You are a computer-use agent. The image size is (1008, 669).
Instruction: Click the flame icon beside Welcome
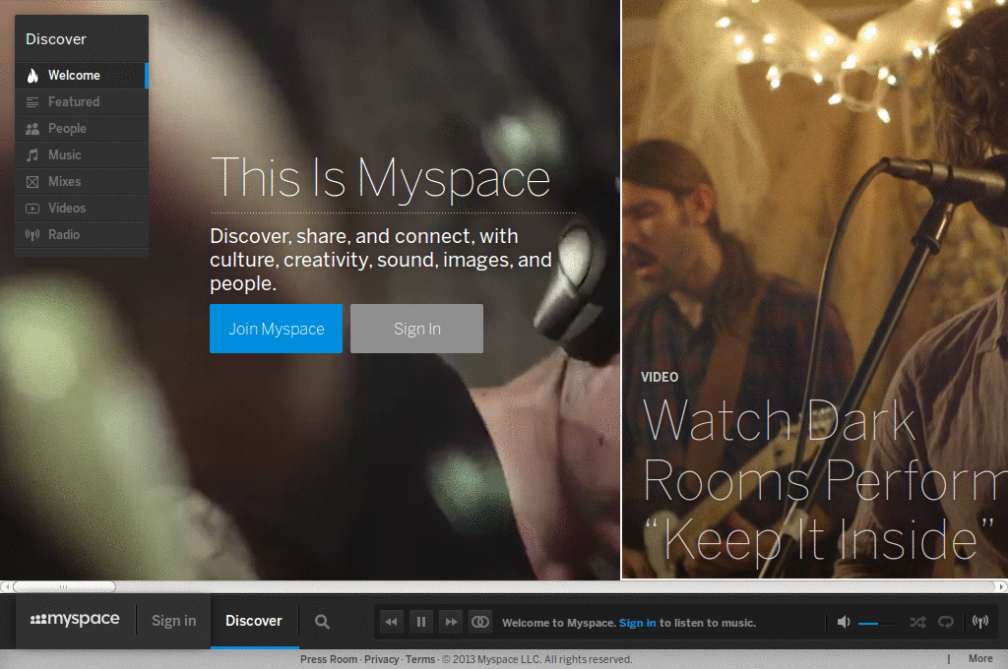32,76
